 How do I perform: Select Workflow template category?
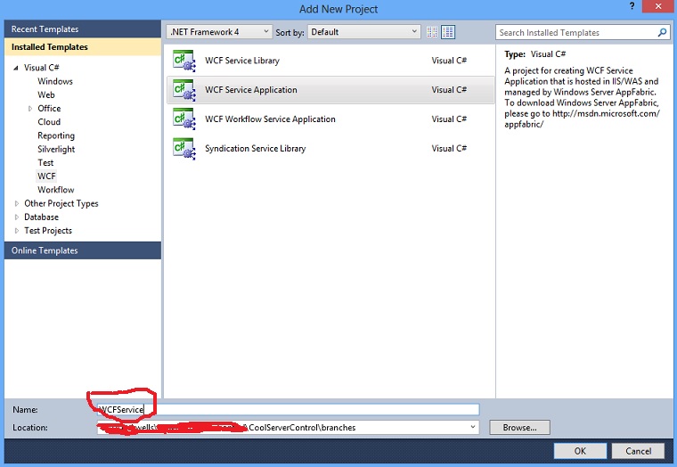tap(56, 190)
